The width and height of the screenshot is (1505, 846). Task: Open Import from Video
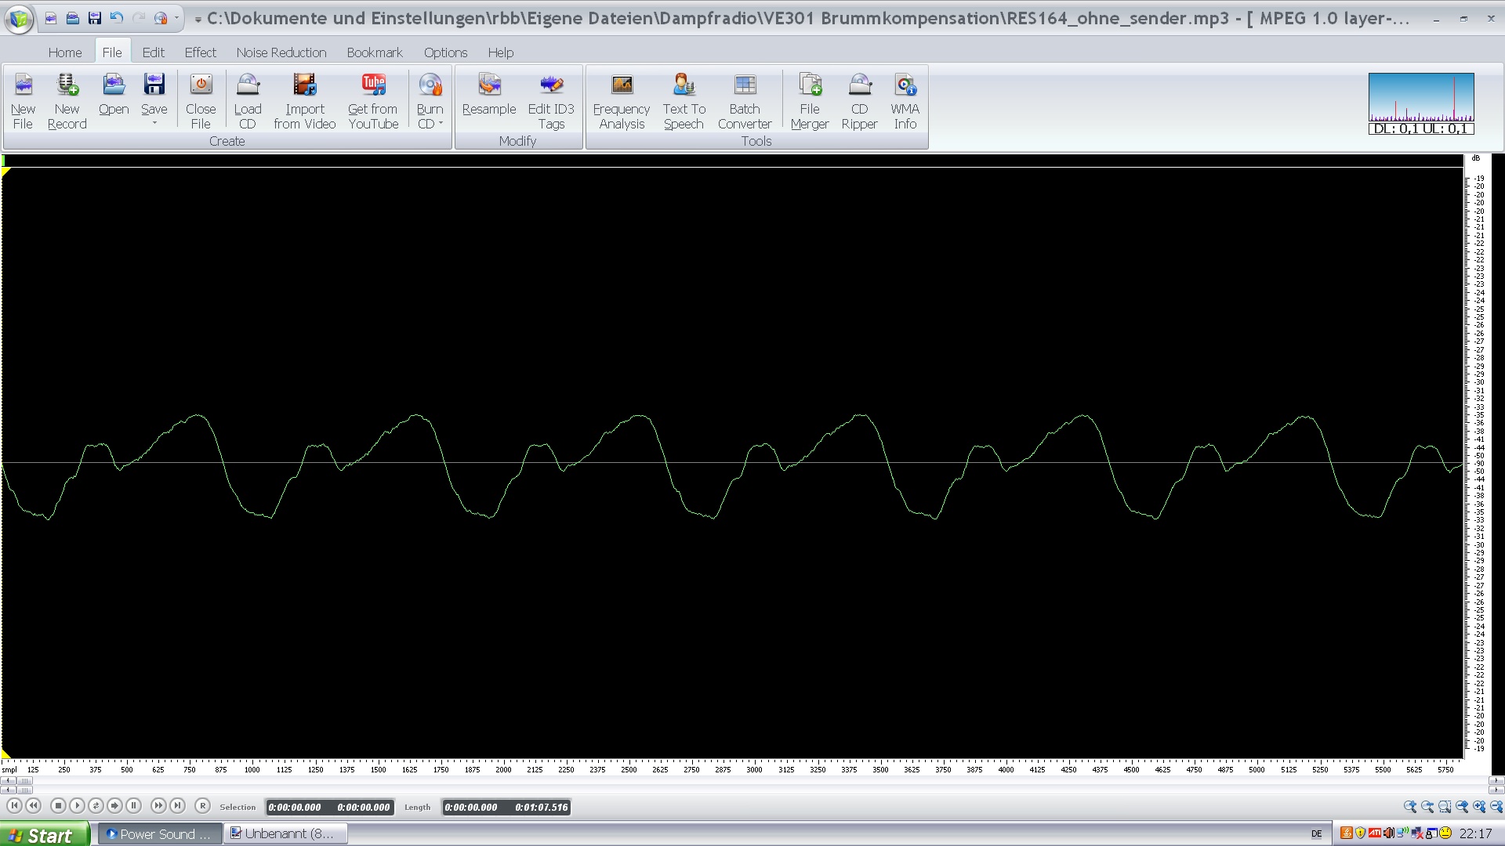(x=304, y=85)
